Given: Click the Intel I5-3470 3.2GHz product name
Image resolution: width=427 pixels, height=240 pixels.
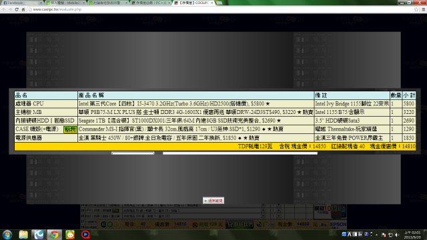Looking at the screenshot, I should pos(174,104).
